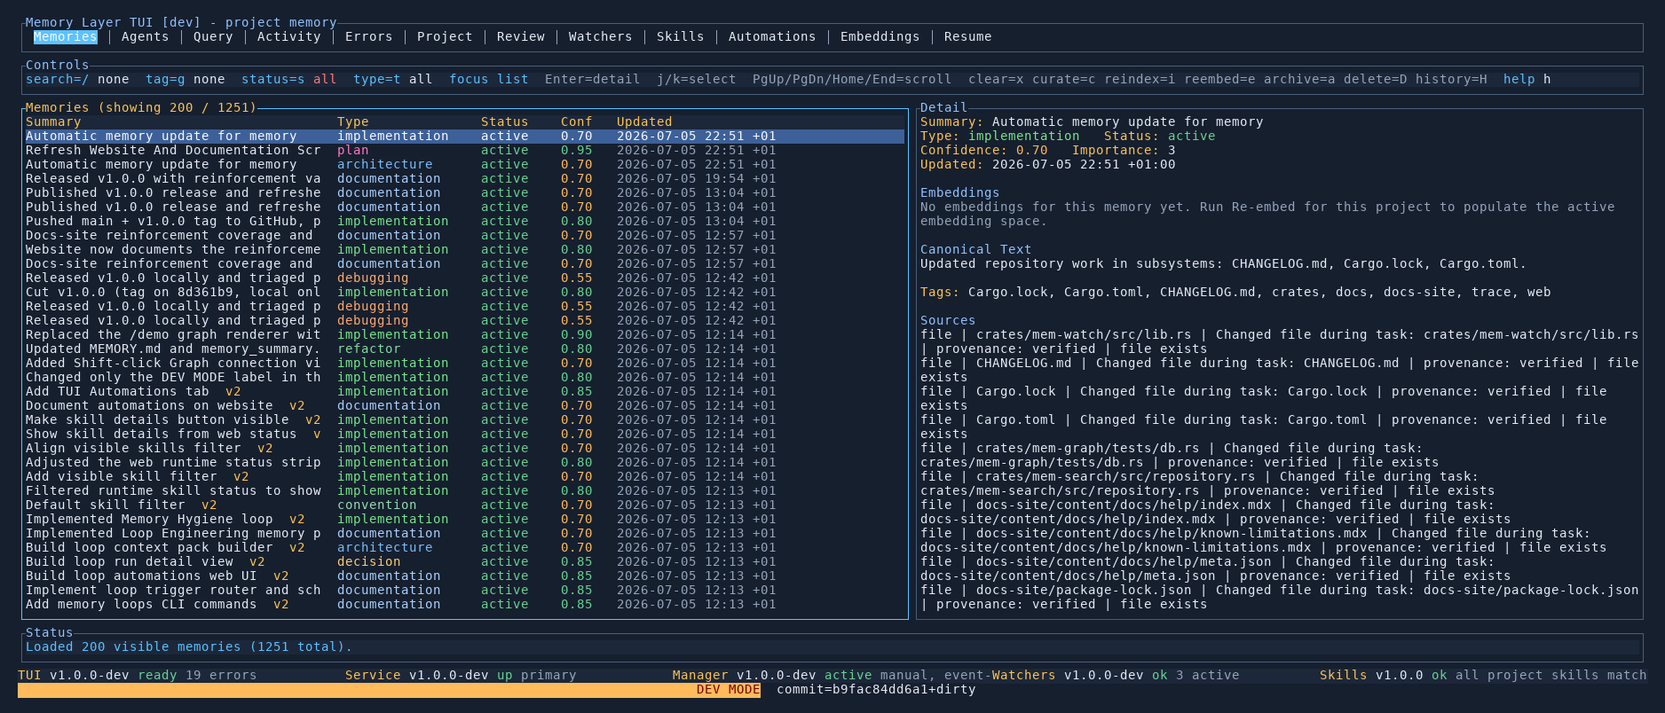Go to the Project tab
Viewport: 1665px width, 713px height.
click(445, 36)
